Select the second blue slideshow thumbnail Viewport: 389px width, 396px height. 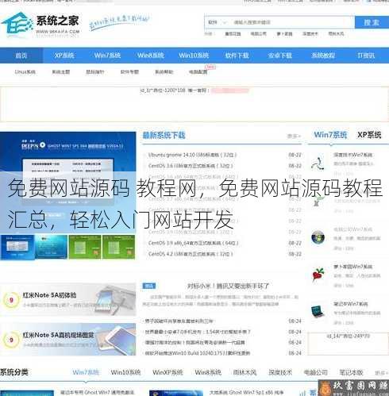51,247
